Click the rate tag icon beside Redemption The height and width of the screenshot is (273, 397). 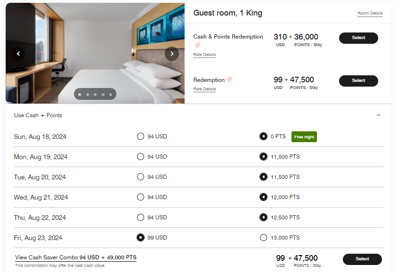[230, 80]
